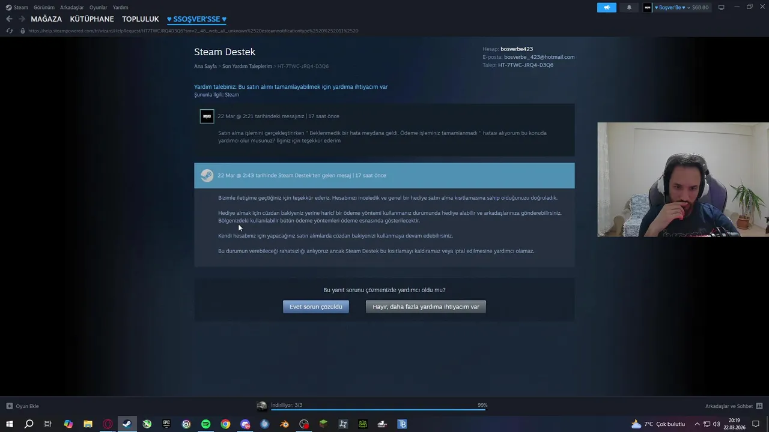Go to the TOPLULUK tab

(141, 19)
